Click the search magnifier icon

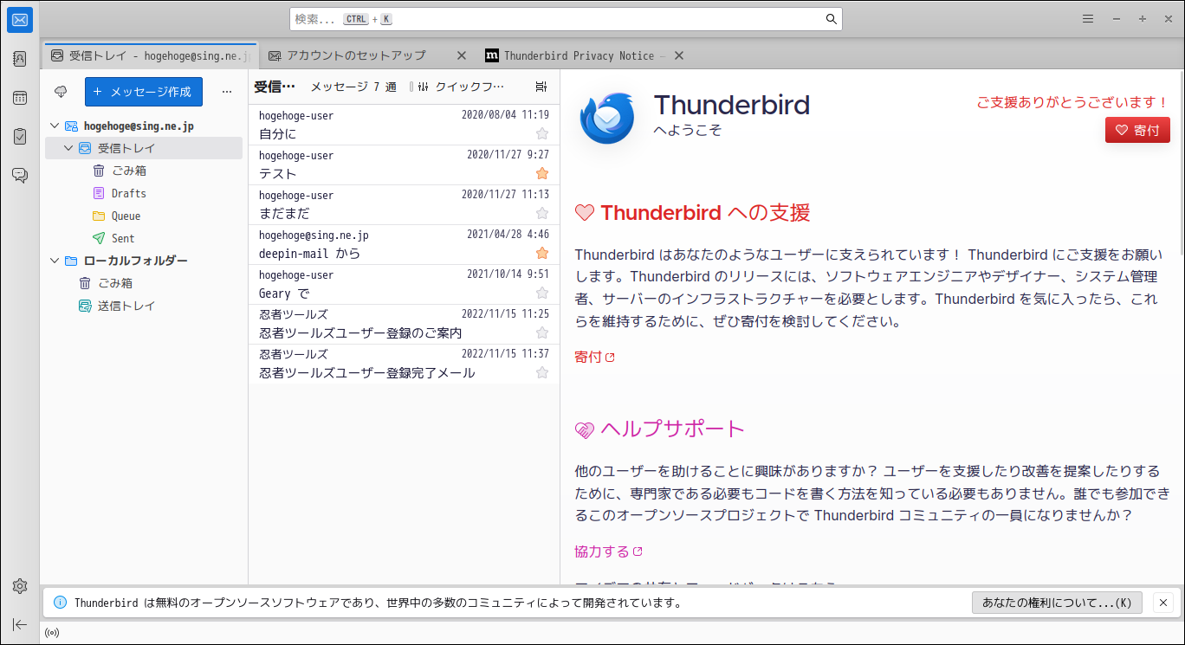831,19
